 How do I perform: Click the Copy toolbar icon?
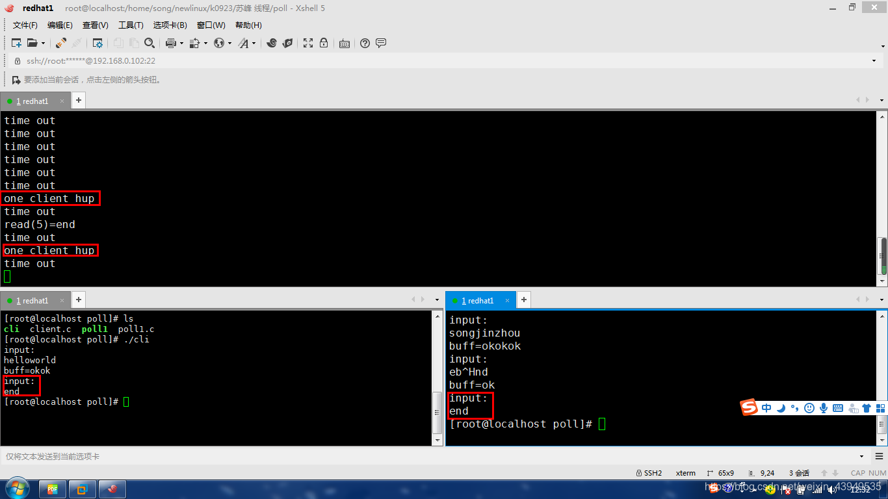pyautogui.click(x=118, y=43)
